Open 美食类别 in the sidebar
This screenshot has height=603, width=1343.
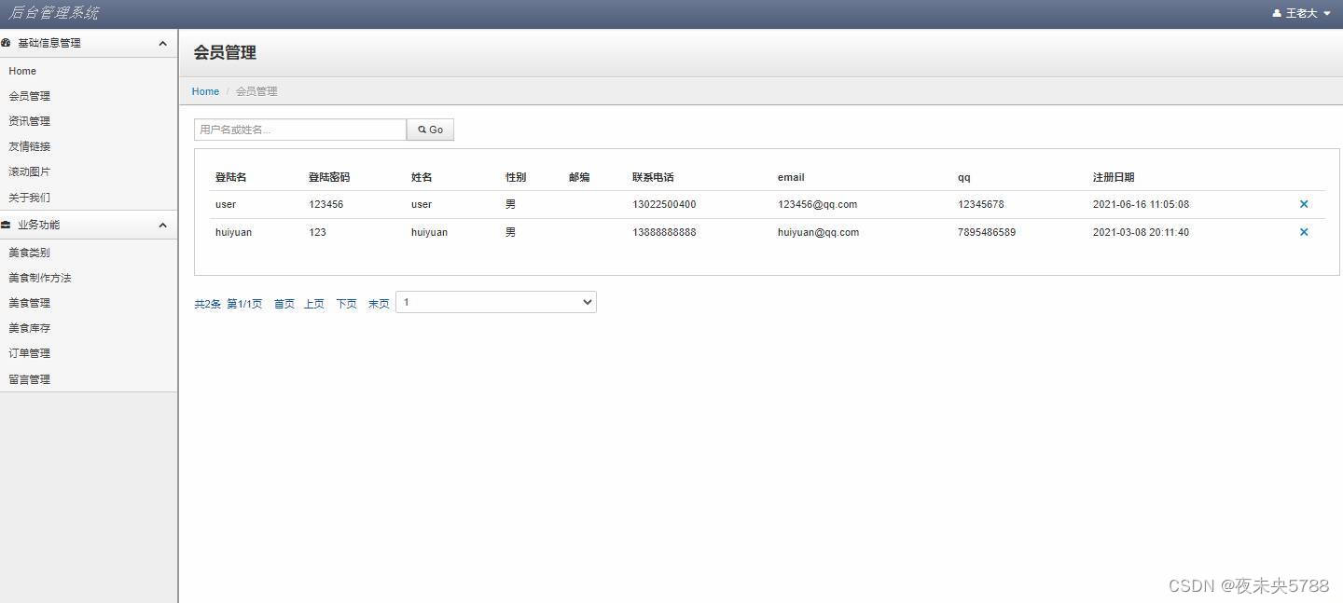coord(30,253)
